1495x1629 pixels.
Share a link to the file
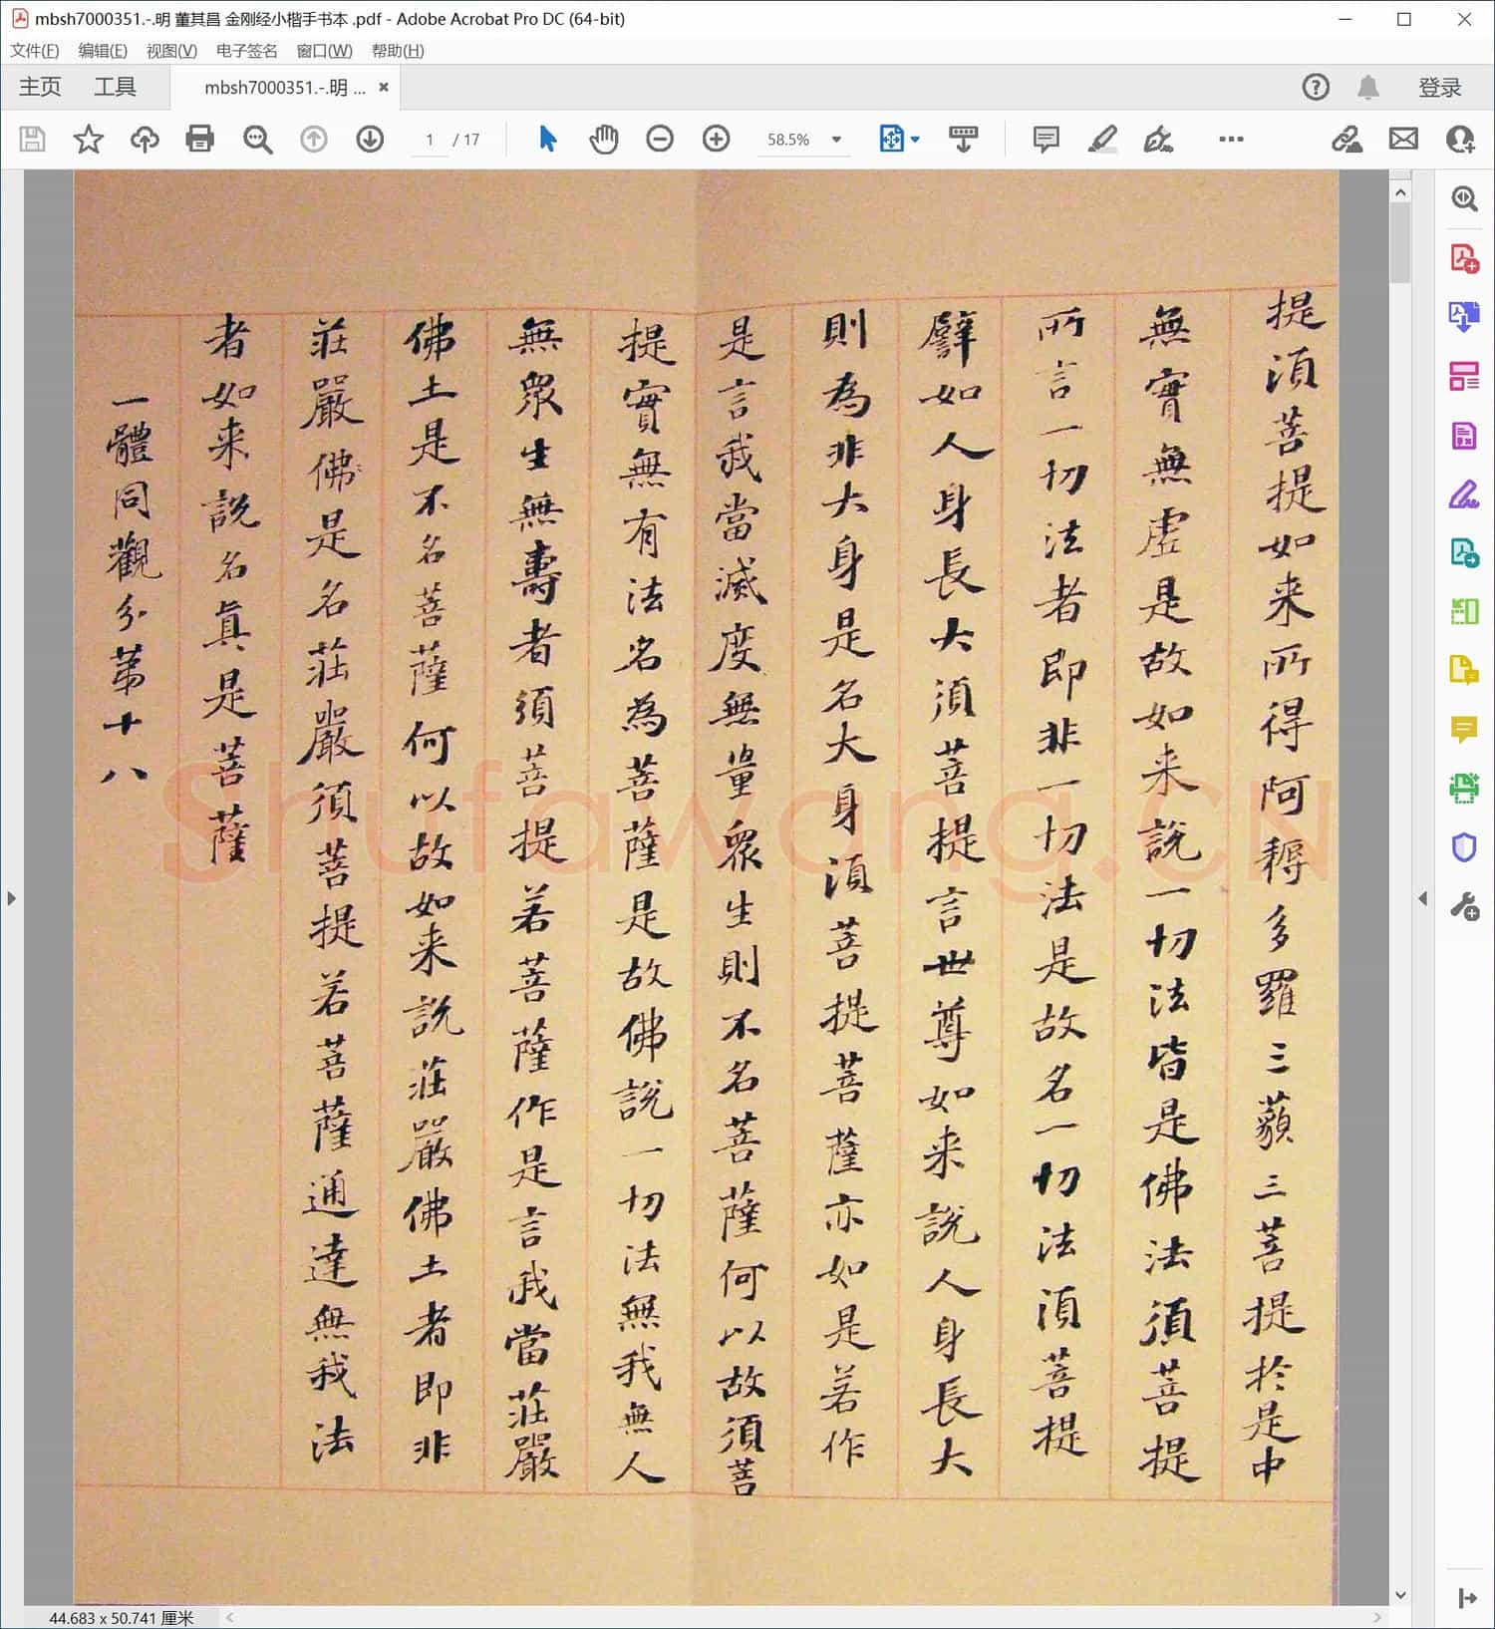(1346, 139)
